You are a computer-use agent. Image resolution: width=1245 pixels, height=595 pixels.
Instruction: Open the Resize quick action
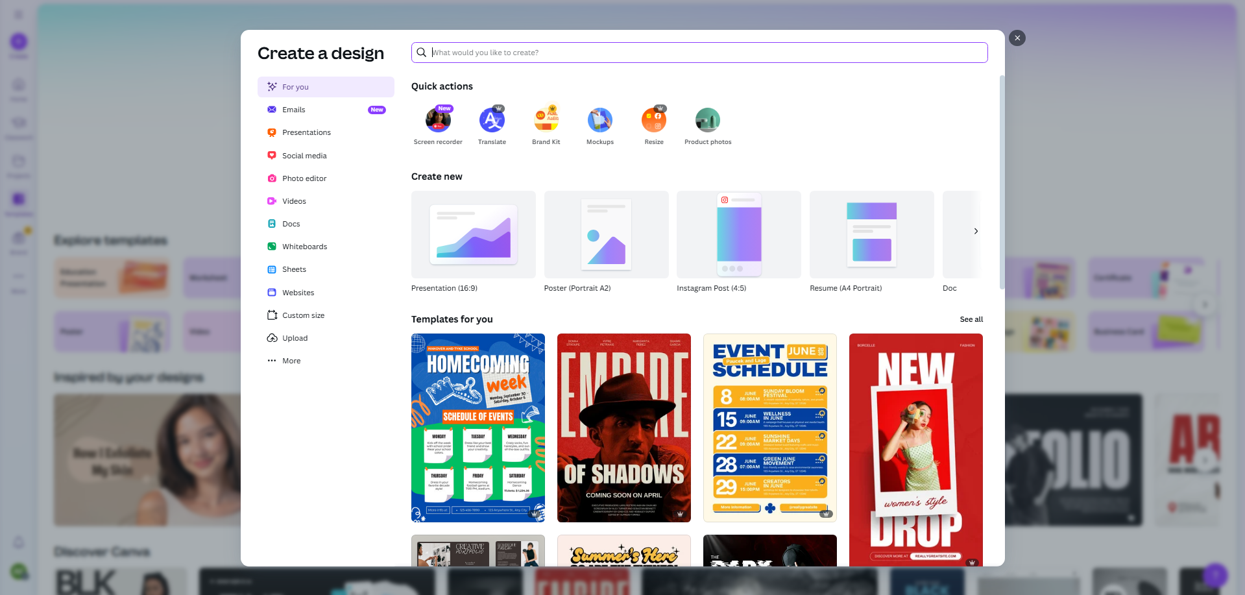pyautogui.click(x=654, y=127)
